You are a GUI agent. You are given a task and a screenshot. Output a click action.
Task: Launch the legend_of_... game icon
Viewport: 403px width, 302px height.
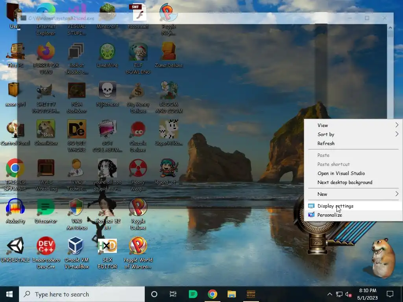point(168,171)
